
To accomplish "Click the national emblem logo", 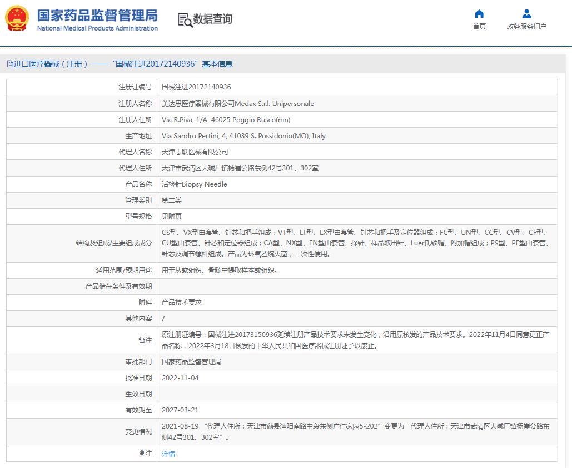I will click(17, 18).
